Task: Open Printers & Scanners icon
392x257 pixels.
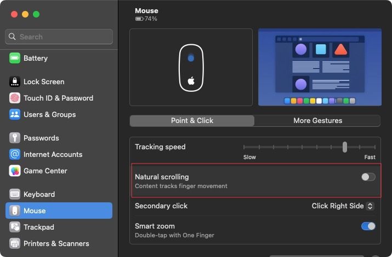Action: [15, 244]
